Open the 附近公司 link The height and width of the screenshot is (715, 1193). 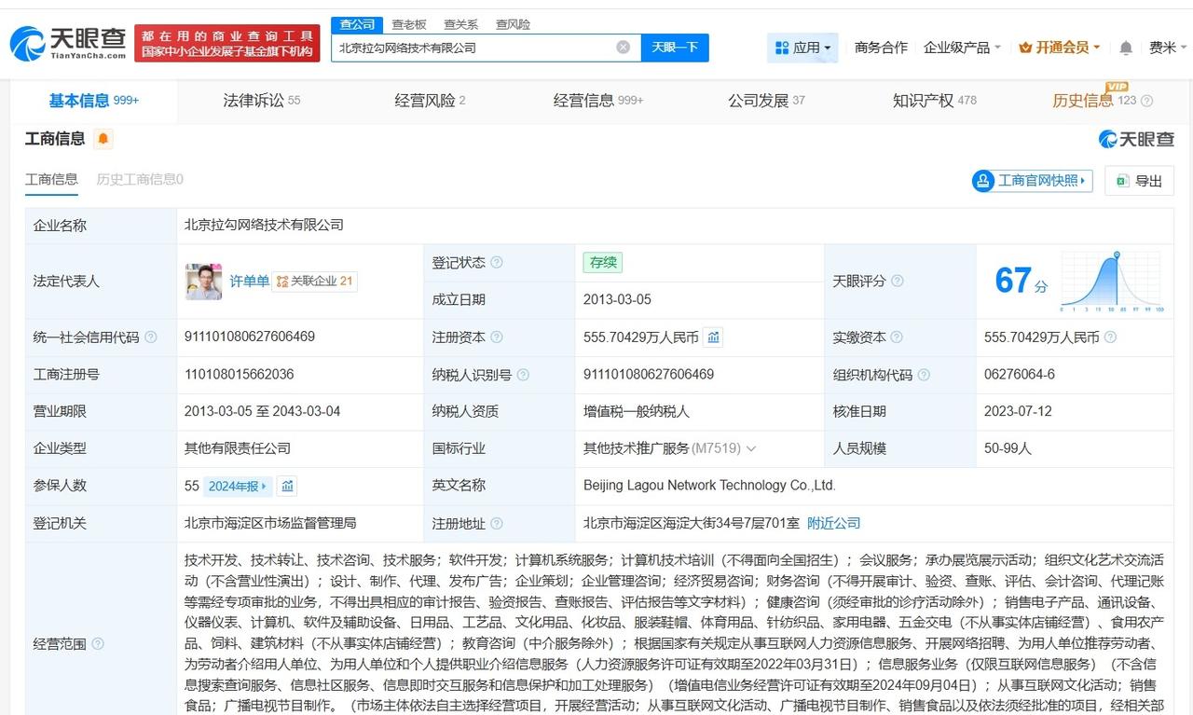point(833,524)
